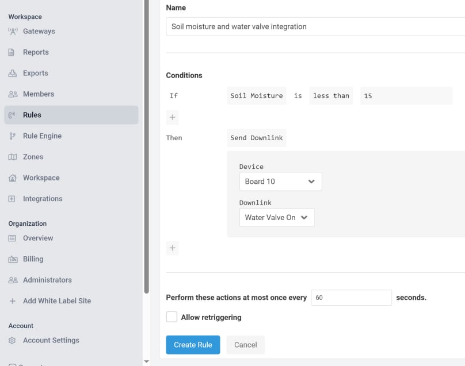The image size is (465, 366).
Task: Open the Device dropdown showing Board 10
Action: (x=280, y=182)
